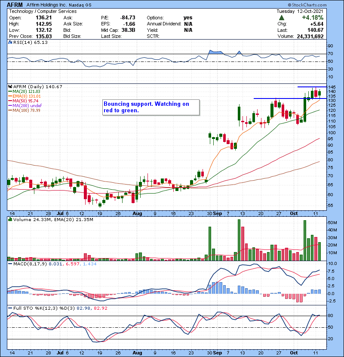Select the Open value 136.21

coord(44,18)
